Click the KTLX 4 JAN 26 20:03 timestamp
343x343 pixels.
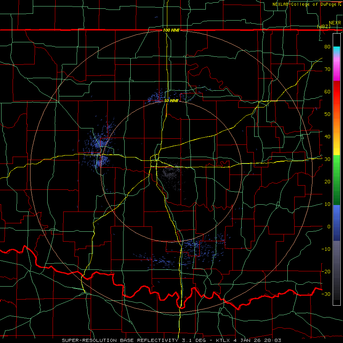tap(248, 340)
